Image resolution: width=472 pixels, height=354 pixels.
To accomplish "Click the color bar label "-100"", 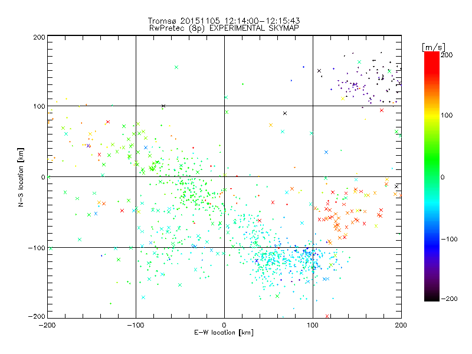I will [449, 239].
